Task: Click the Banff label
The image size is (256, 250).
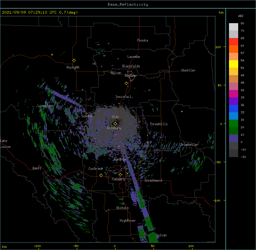Action: [37, 168]
